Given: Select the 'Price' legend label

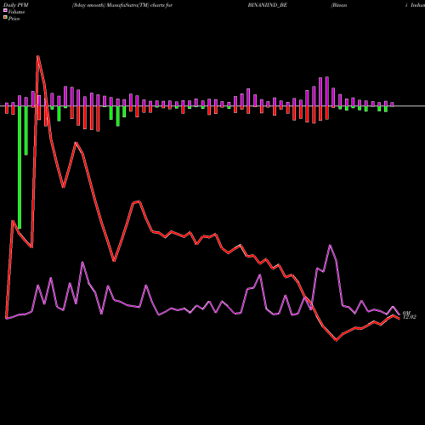Looking at the screenshot, I should (x=14, y=19).
